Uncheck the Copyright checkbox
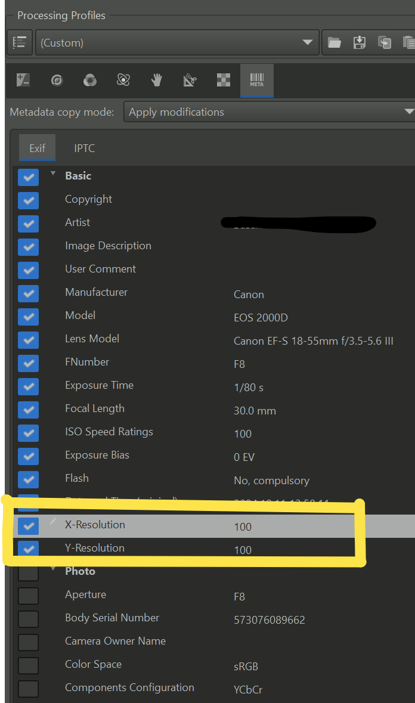Viewport: 415px width, 703px height. [28, 200]
